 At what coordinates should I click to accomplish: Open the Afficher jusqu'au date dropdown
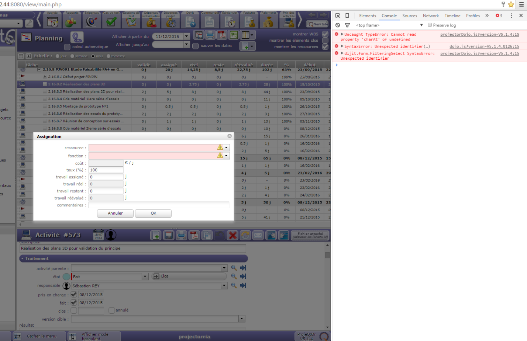coord(187,44)
